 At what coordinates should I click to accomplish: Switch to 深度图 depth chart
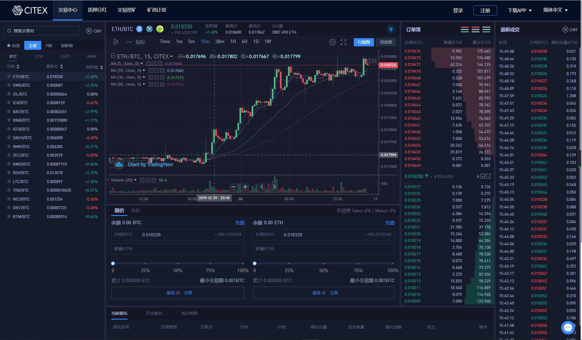(x=386, y=42)
